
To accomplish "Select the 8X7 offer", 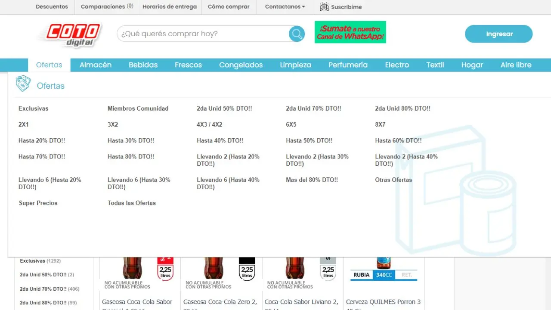I will pos(380,124).
